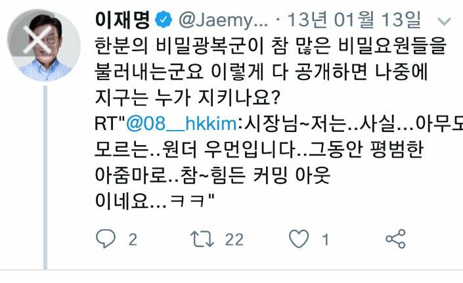Click the retweet count showing 22

point(234,239)
